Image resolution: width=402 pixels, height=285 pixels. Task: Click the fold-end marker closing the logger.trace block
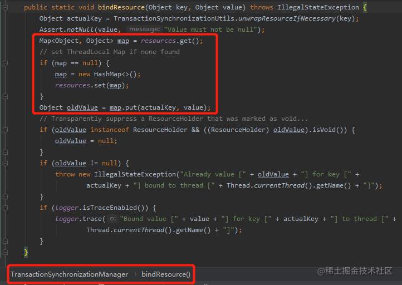(5, 241)
